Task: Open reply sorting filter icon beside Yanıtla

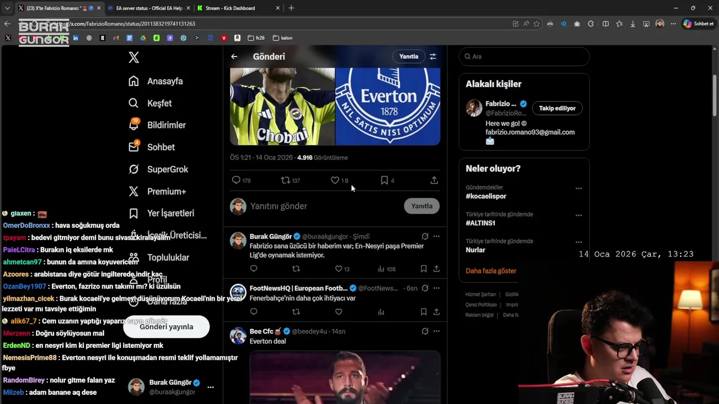Action: [x=433, y=57]
